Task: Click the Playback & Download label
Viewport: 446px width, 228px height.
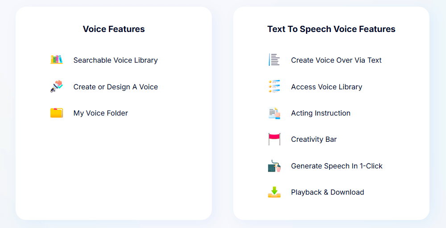Action: (327, 192)
